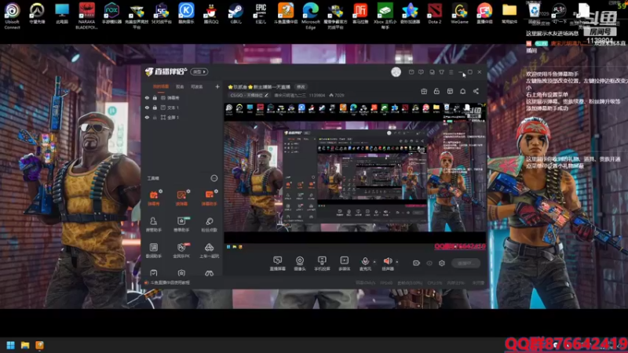Open the hamburger main menu in title bar
This screenshot has height=353, width=628.
click(451, 72)
